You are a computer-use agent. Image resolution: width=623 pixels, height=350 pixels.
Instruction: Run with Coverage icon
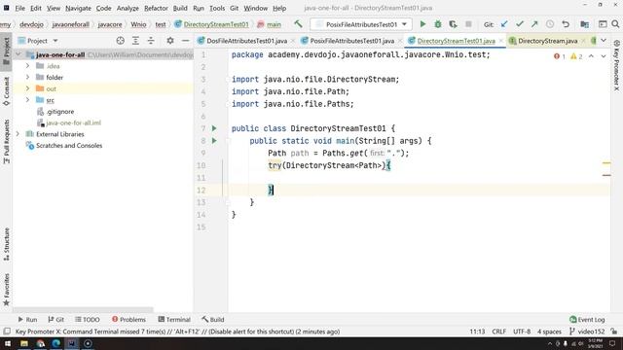coord(453,24)
